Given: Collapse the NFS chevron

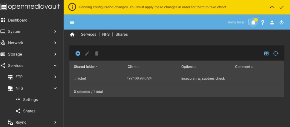Looking at the screenshot, I should [x=55, y=88].
